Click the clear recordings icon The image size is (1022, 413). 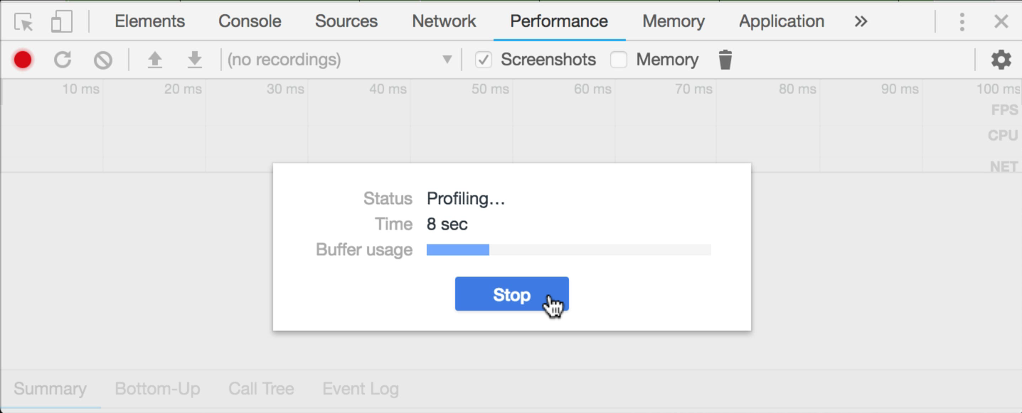102,60
